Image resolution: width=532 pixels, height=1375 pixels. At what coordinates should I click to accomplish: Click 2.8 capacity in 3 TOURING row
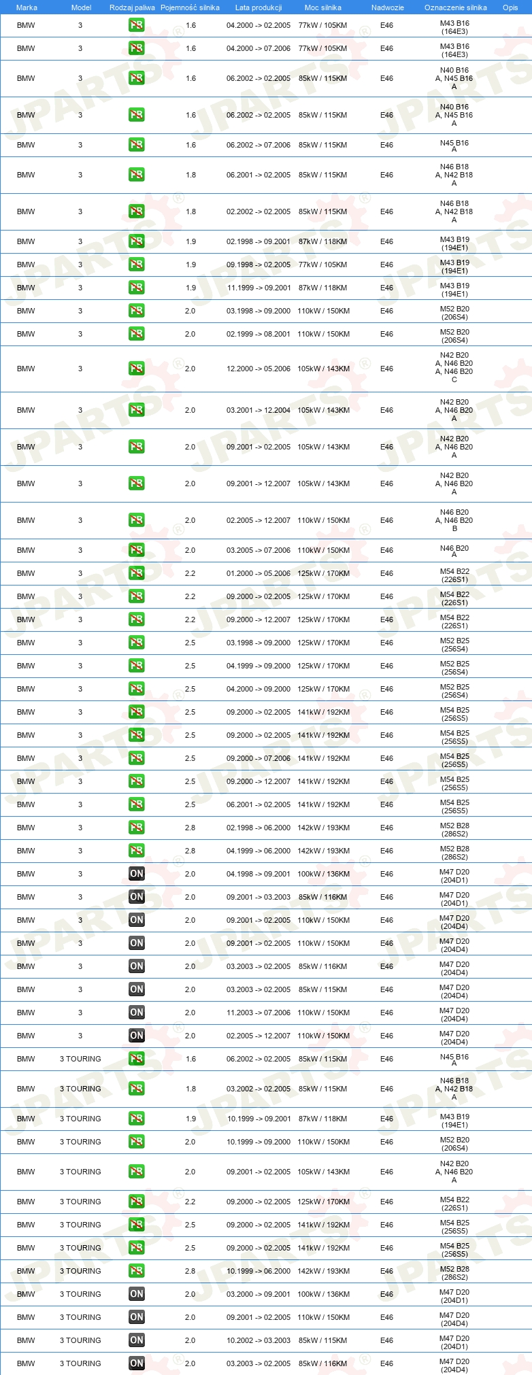(x=190, y=1271)
